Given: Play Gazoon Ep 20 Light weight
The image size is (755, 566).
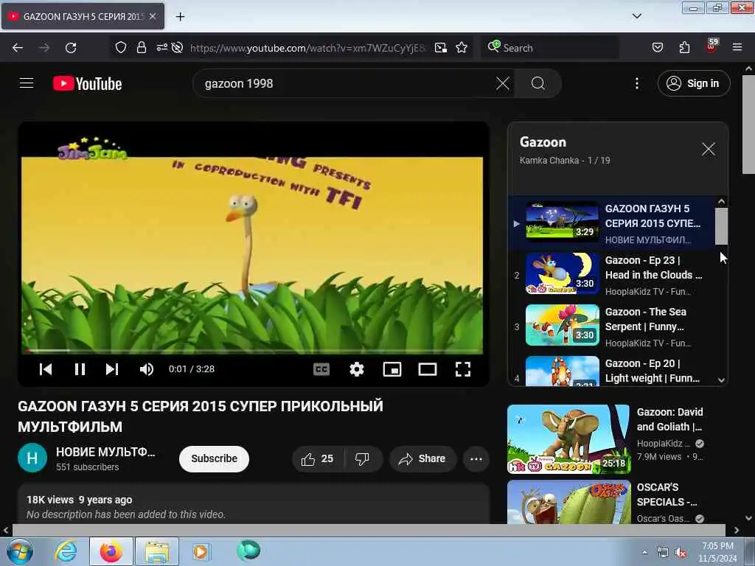Looking at the screenshot, I should (x=611, y=371).
